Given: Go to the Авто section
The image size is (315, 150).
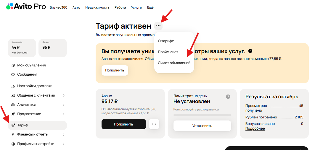Looking at the screenshot, I should click(x=76, y=7).
